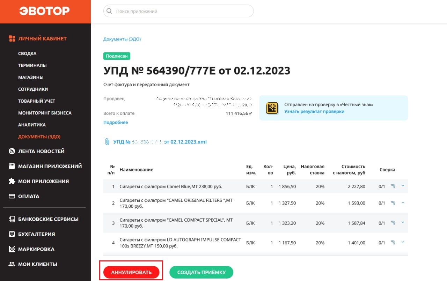Viewport: 447px width, 281px height.
Task: Click the Мои приложения puzzle icon
Action: [12, 181]
